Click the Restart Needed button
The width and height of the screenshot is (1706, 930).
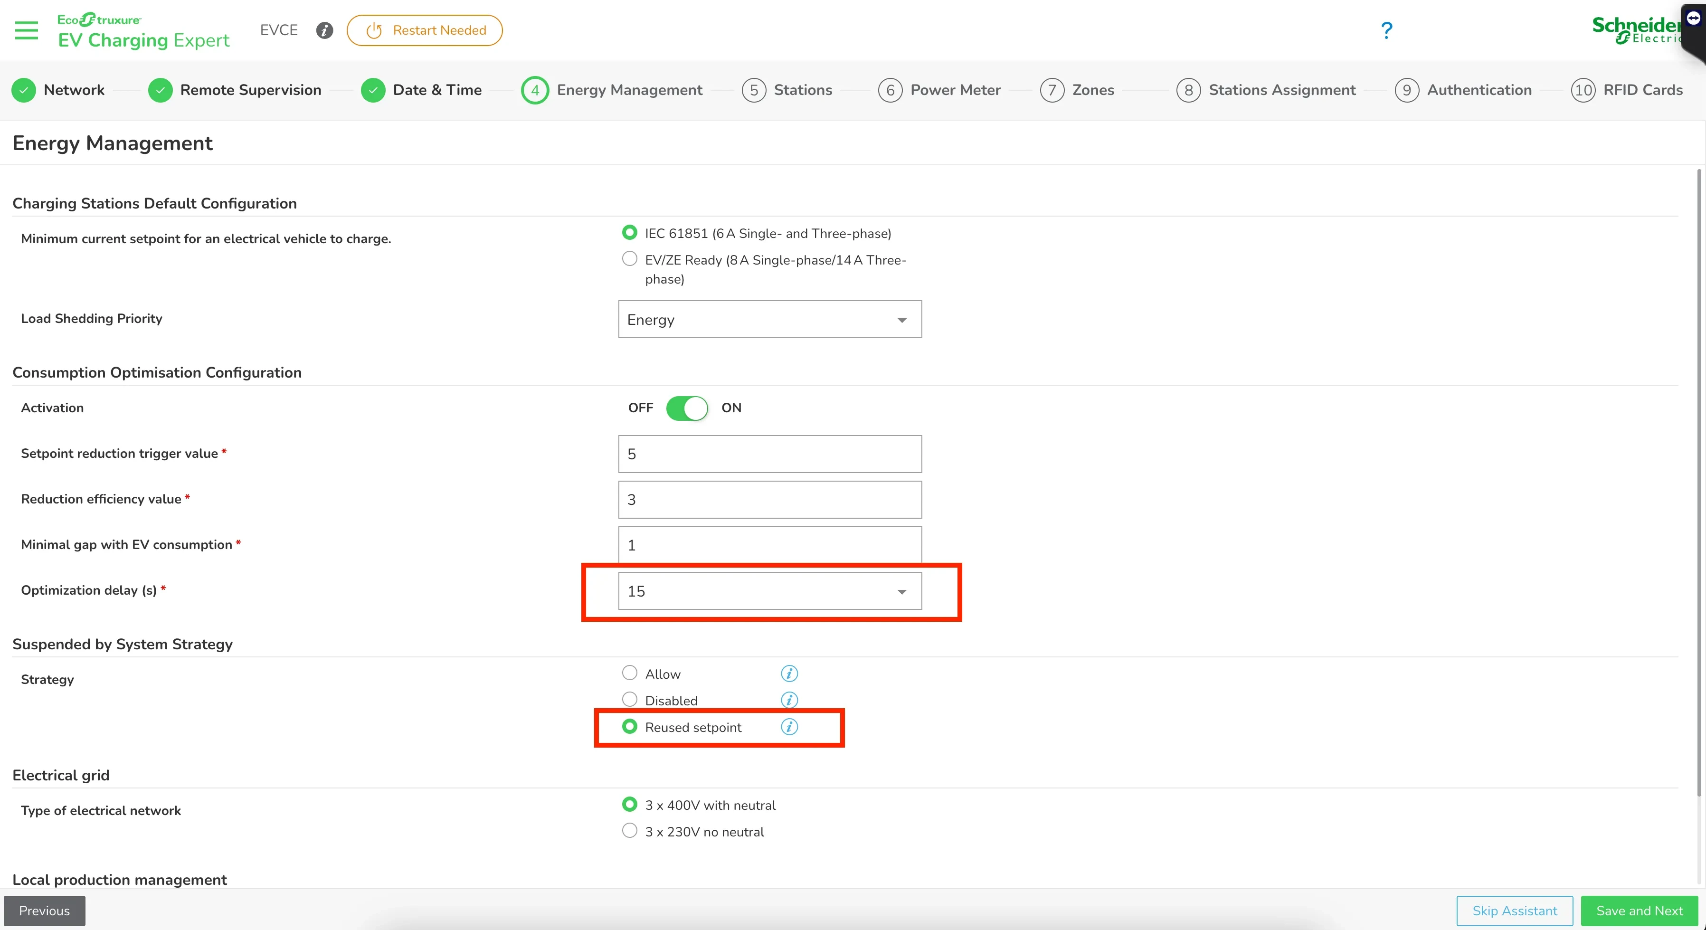pyautogui.click(x=425, y=30)
